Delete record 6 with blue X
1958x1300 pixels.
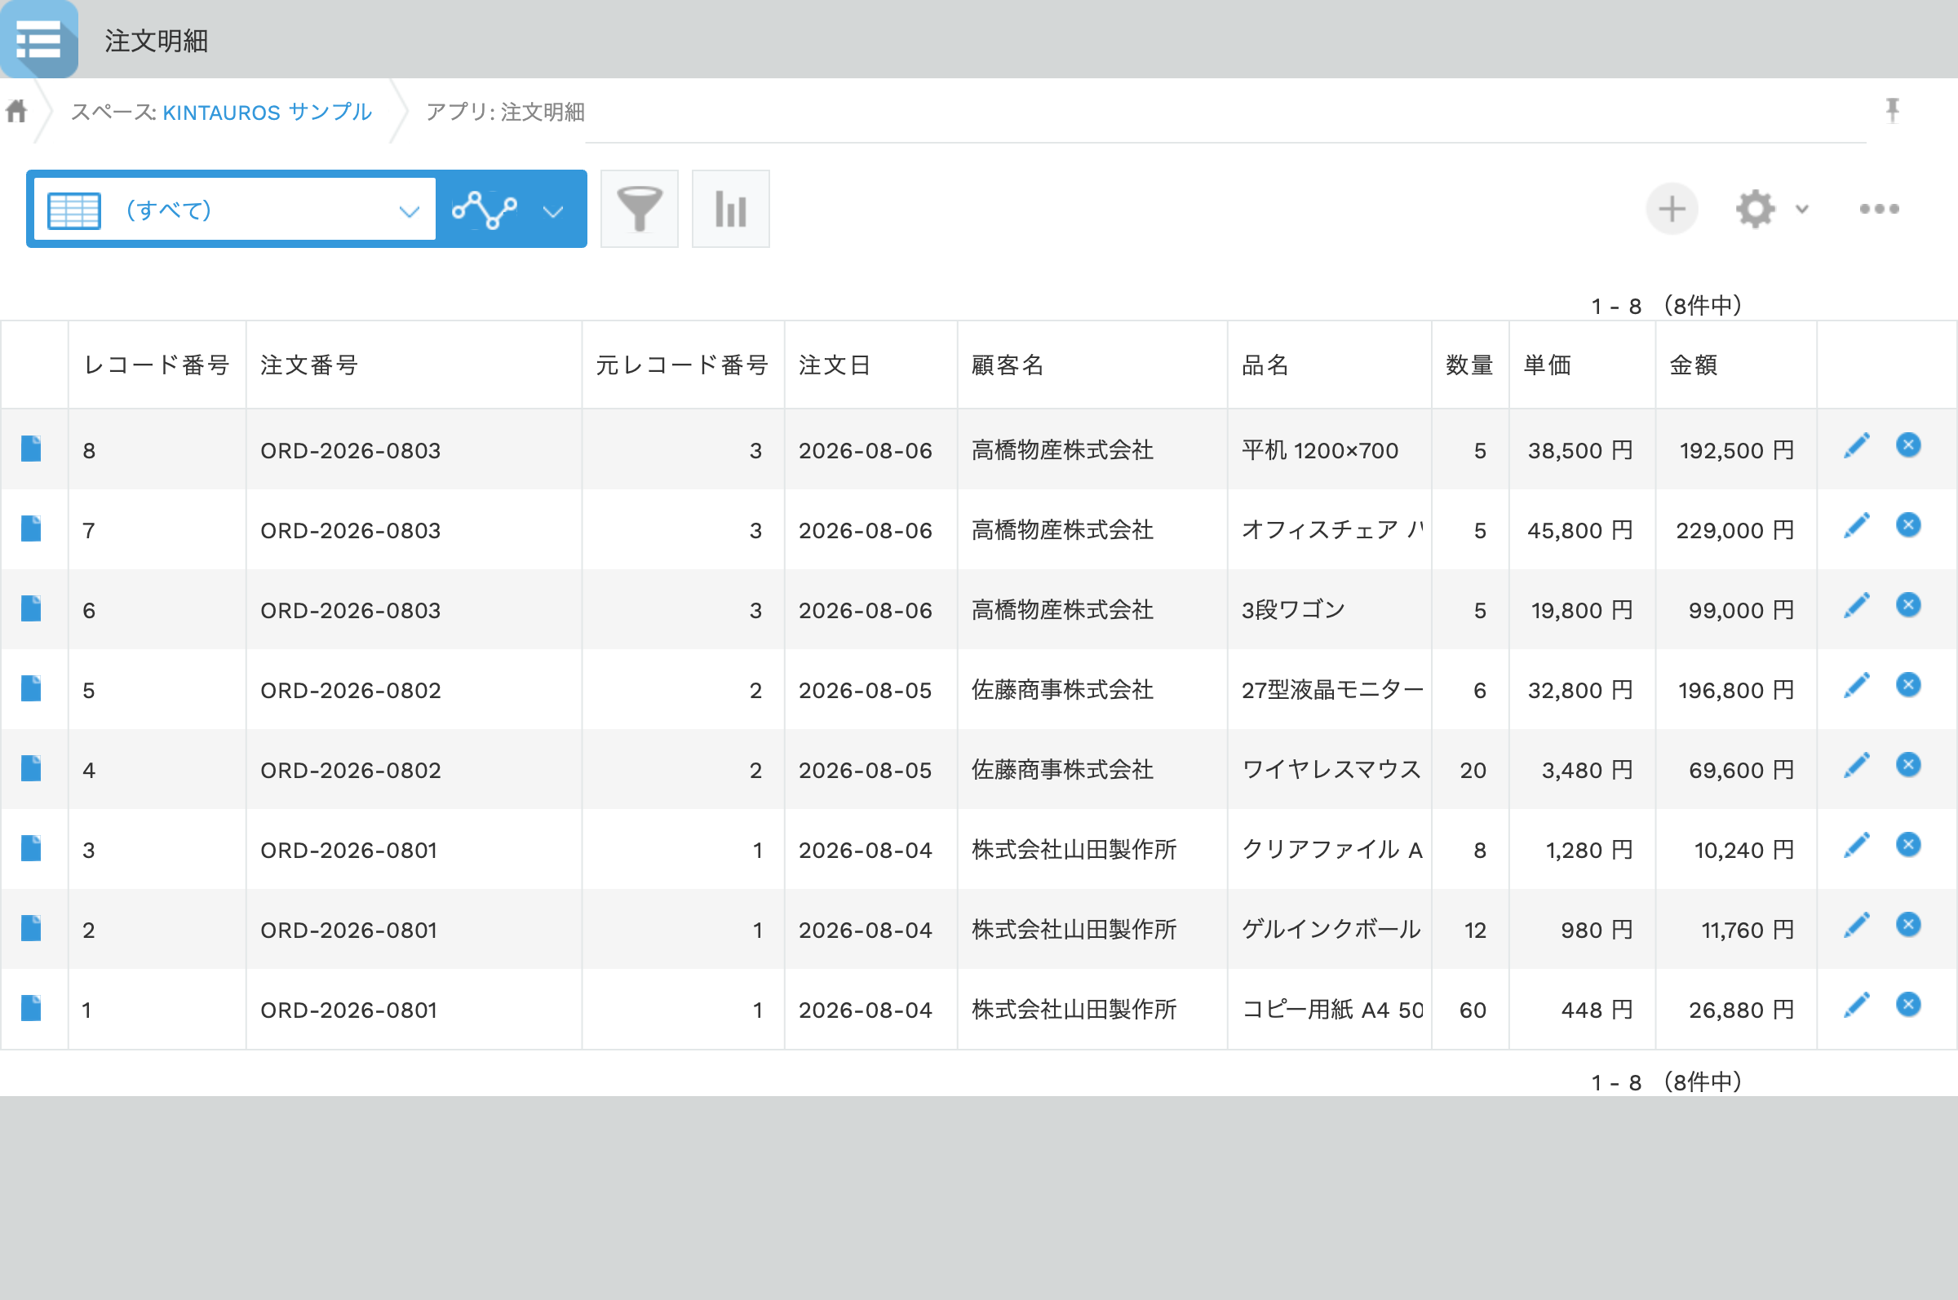coord(1908,605)
